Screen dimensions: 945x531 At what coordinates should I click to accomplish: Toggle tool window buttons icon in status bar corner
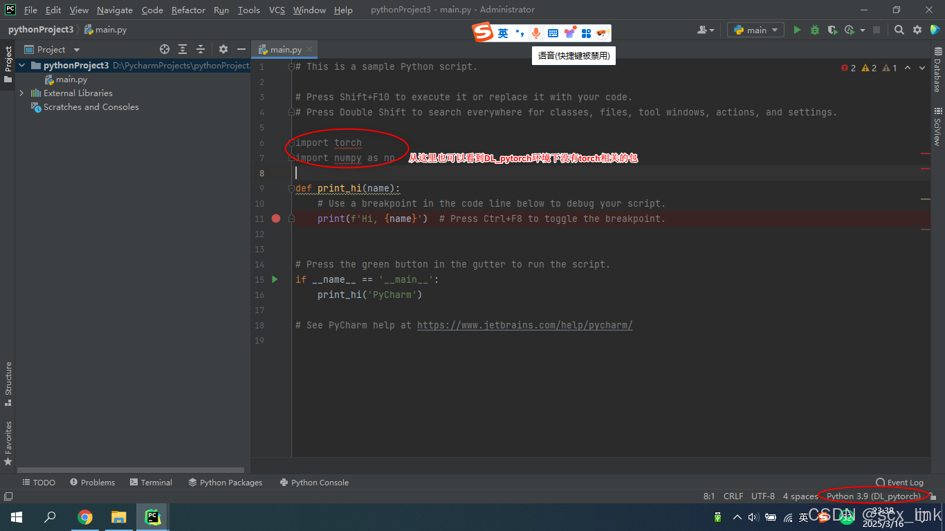pos(8,496)
